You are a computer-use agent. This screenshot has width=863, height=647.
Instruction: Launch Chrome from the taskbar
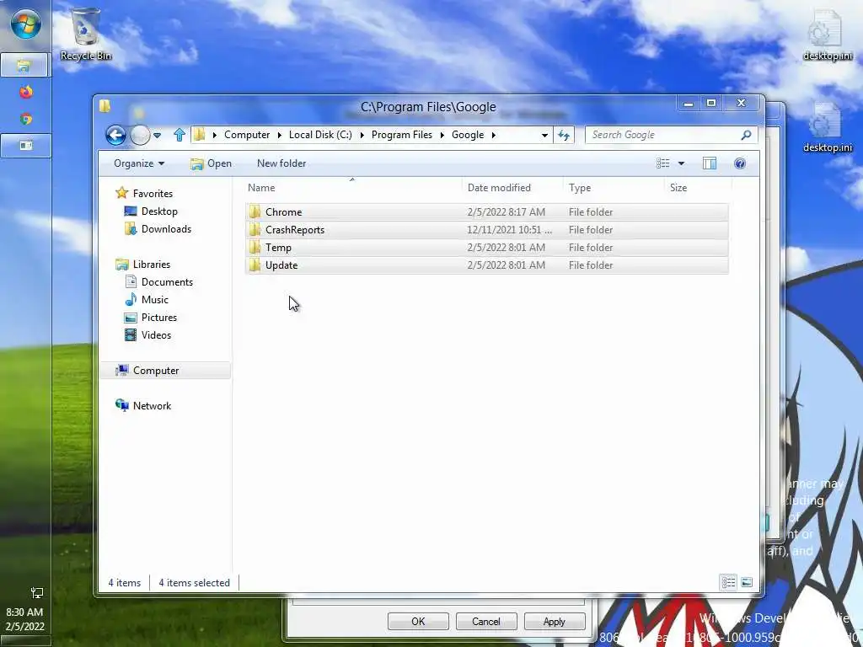25,119
